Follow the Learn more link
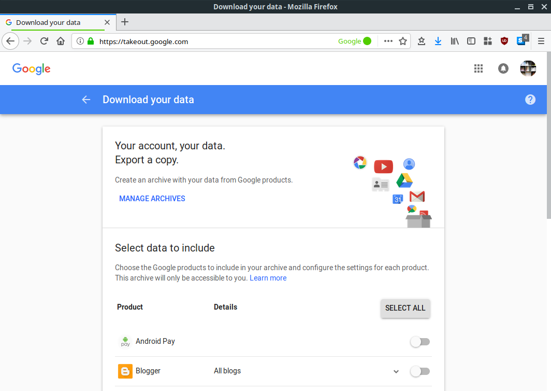 coord(268,278)
